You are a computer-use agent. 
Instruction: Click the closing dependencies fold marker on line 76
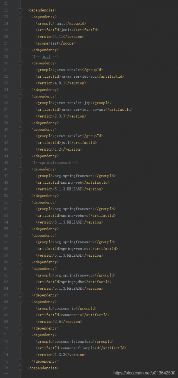(21, 368)
